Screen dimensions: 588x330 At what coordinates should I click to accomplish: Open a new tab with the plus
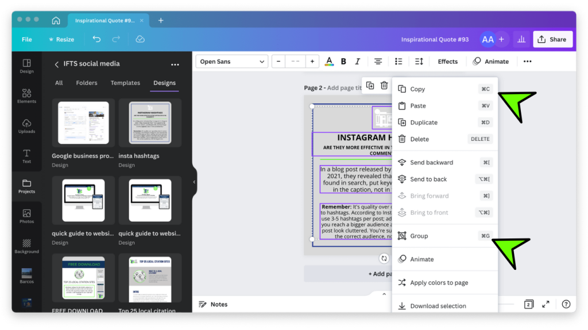(x=161, y=20)
